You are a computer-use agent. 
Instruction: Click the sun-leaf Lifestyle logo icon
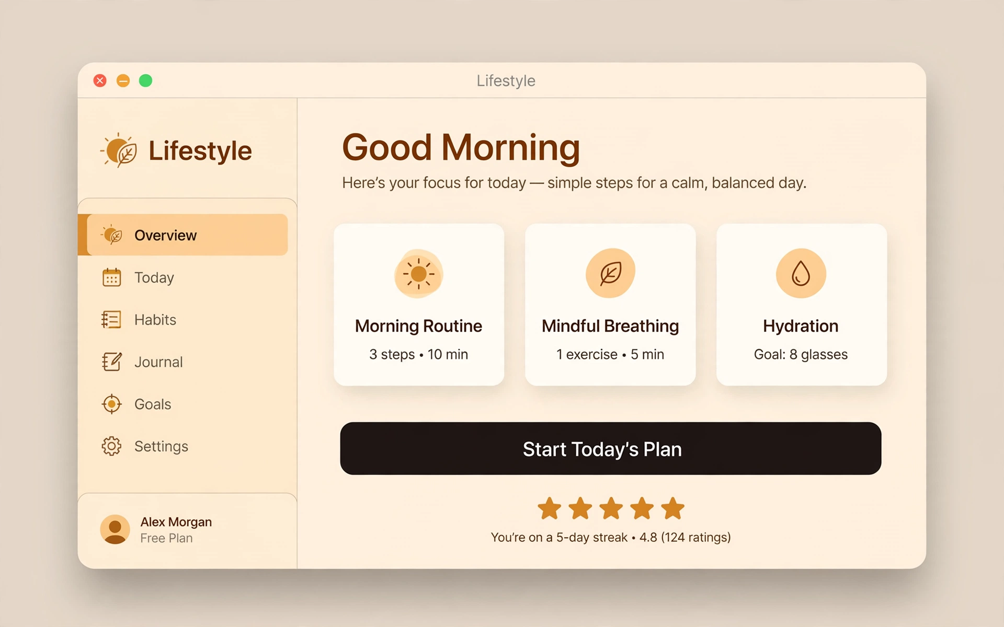click(x=119, y=150)
